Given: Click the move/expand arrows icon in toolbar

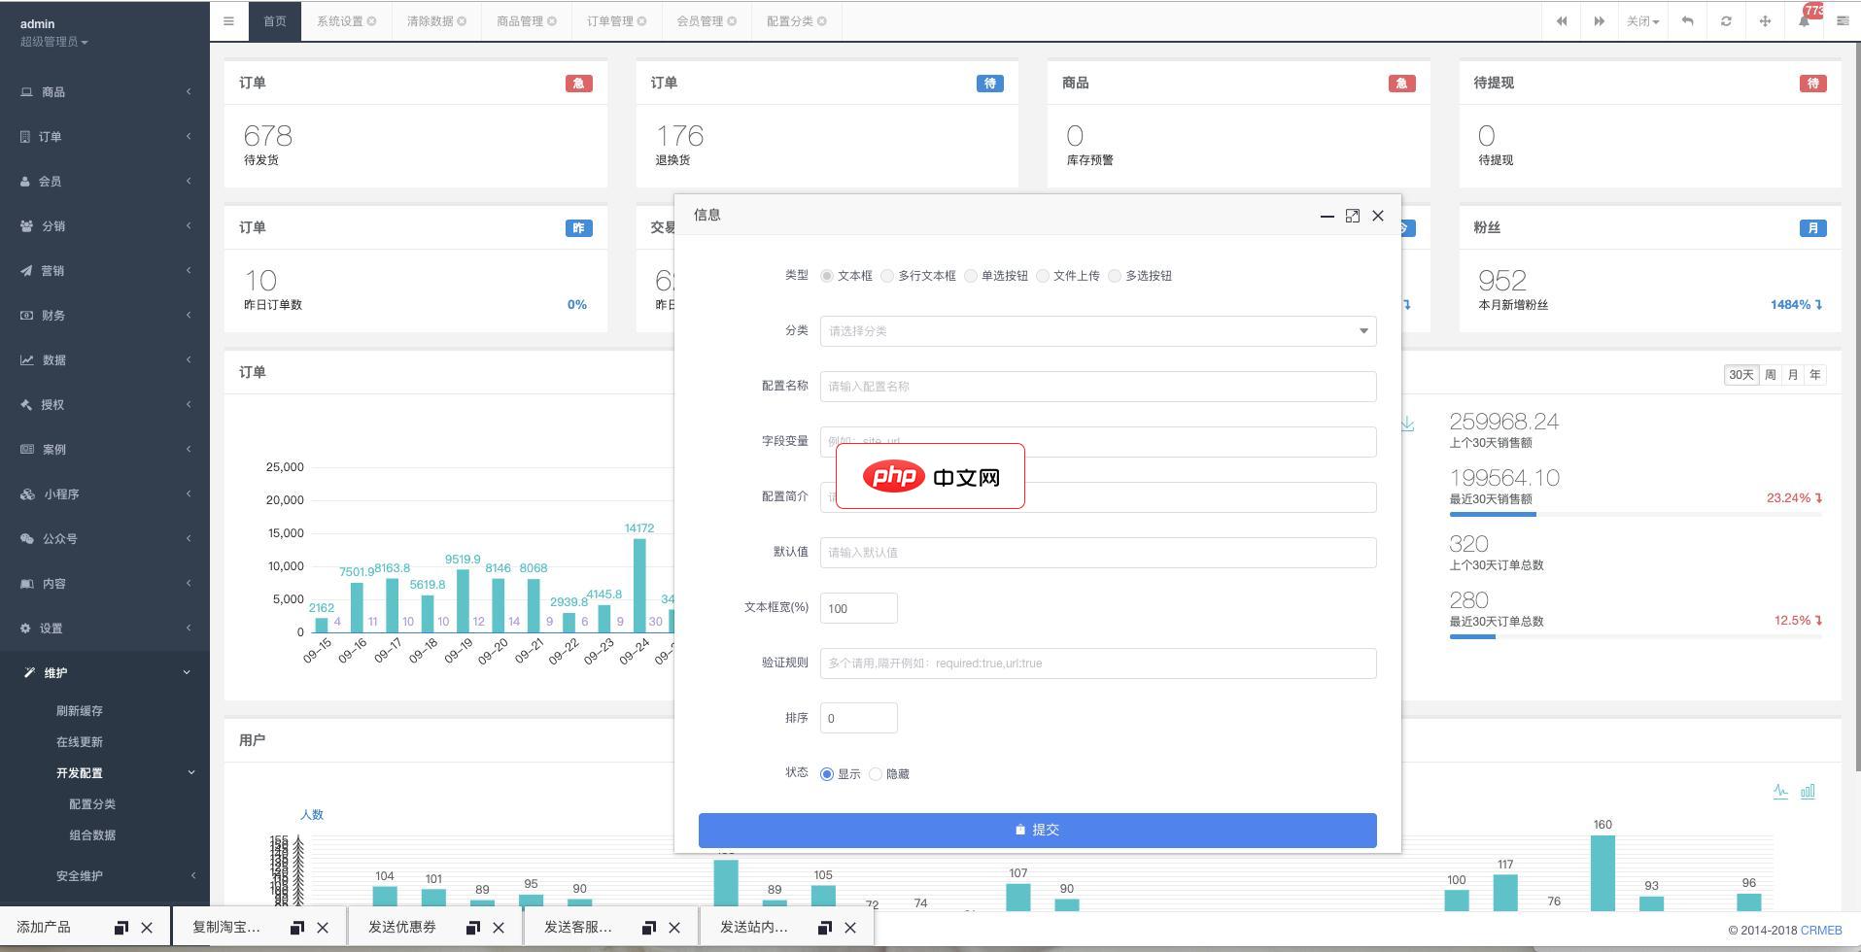Looking at the screenshot, I should coord(1765,20).
